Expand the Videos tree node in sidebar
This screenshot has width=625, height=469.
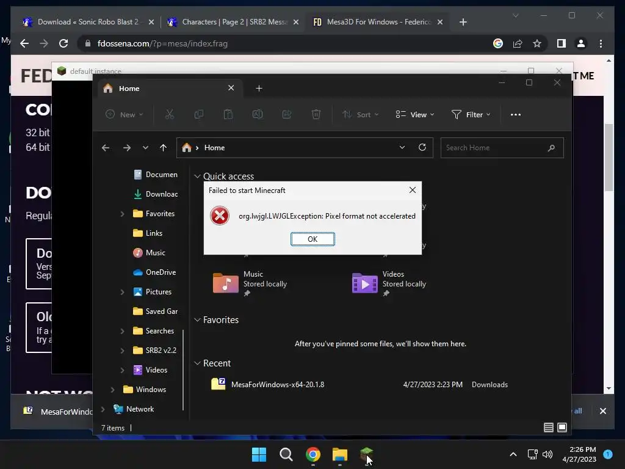(x=122, y=370)
